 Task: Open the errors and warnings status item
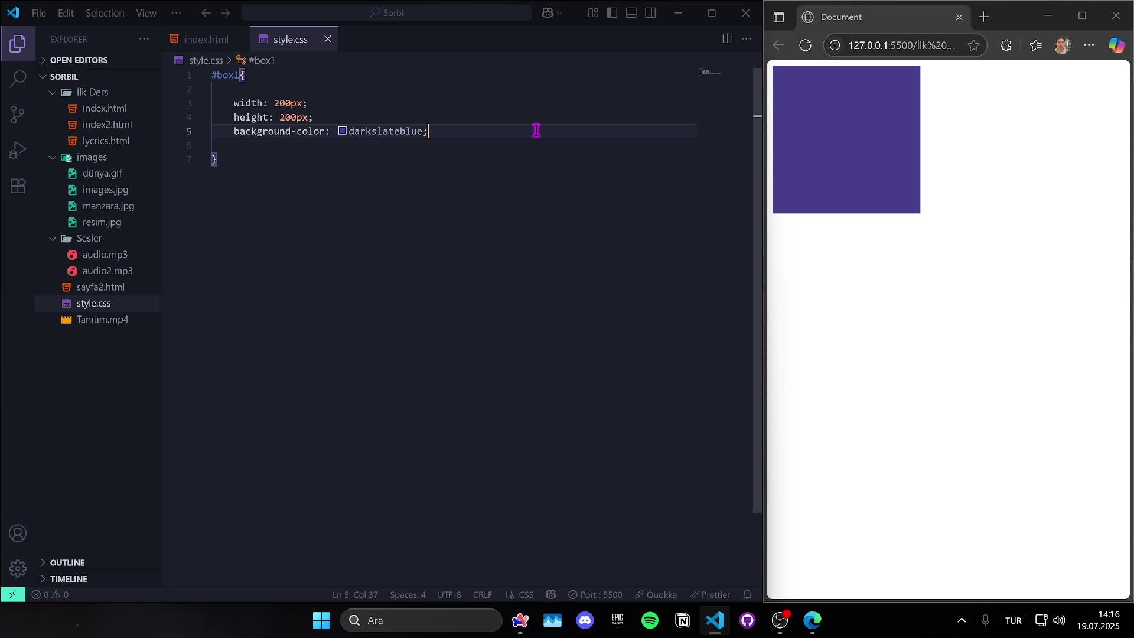(x=50, y=594)
